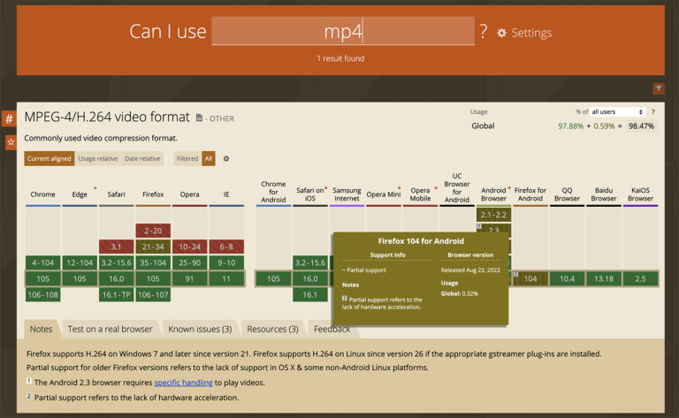
Task: Open the filter funnel icon
Action: click(659, 88)
